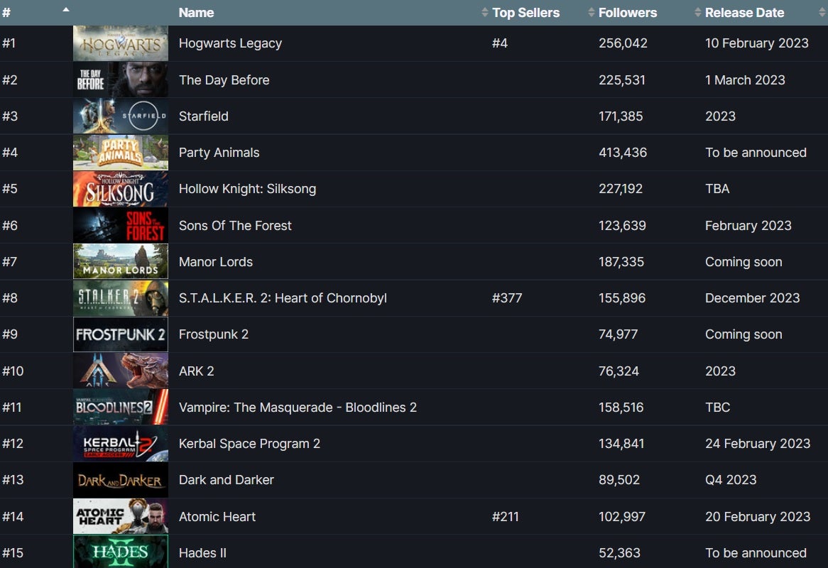Open the Manor Lords game link
This screenshot has height=568, width=828.
tap(215, 262)
